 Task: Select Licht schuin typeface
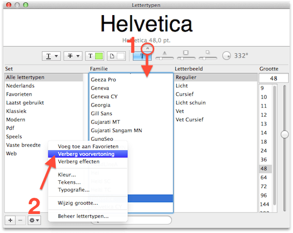(216, 103)
